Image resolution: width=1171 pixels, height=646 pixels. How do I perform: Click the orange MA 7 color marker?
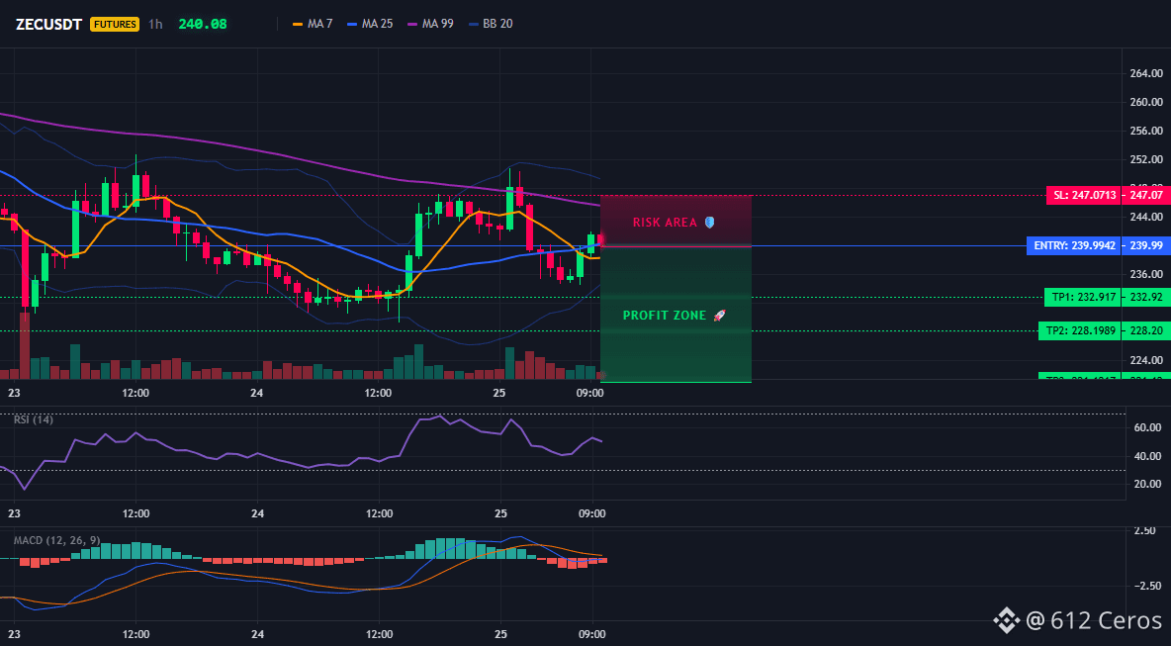click(x=298, y=24)
